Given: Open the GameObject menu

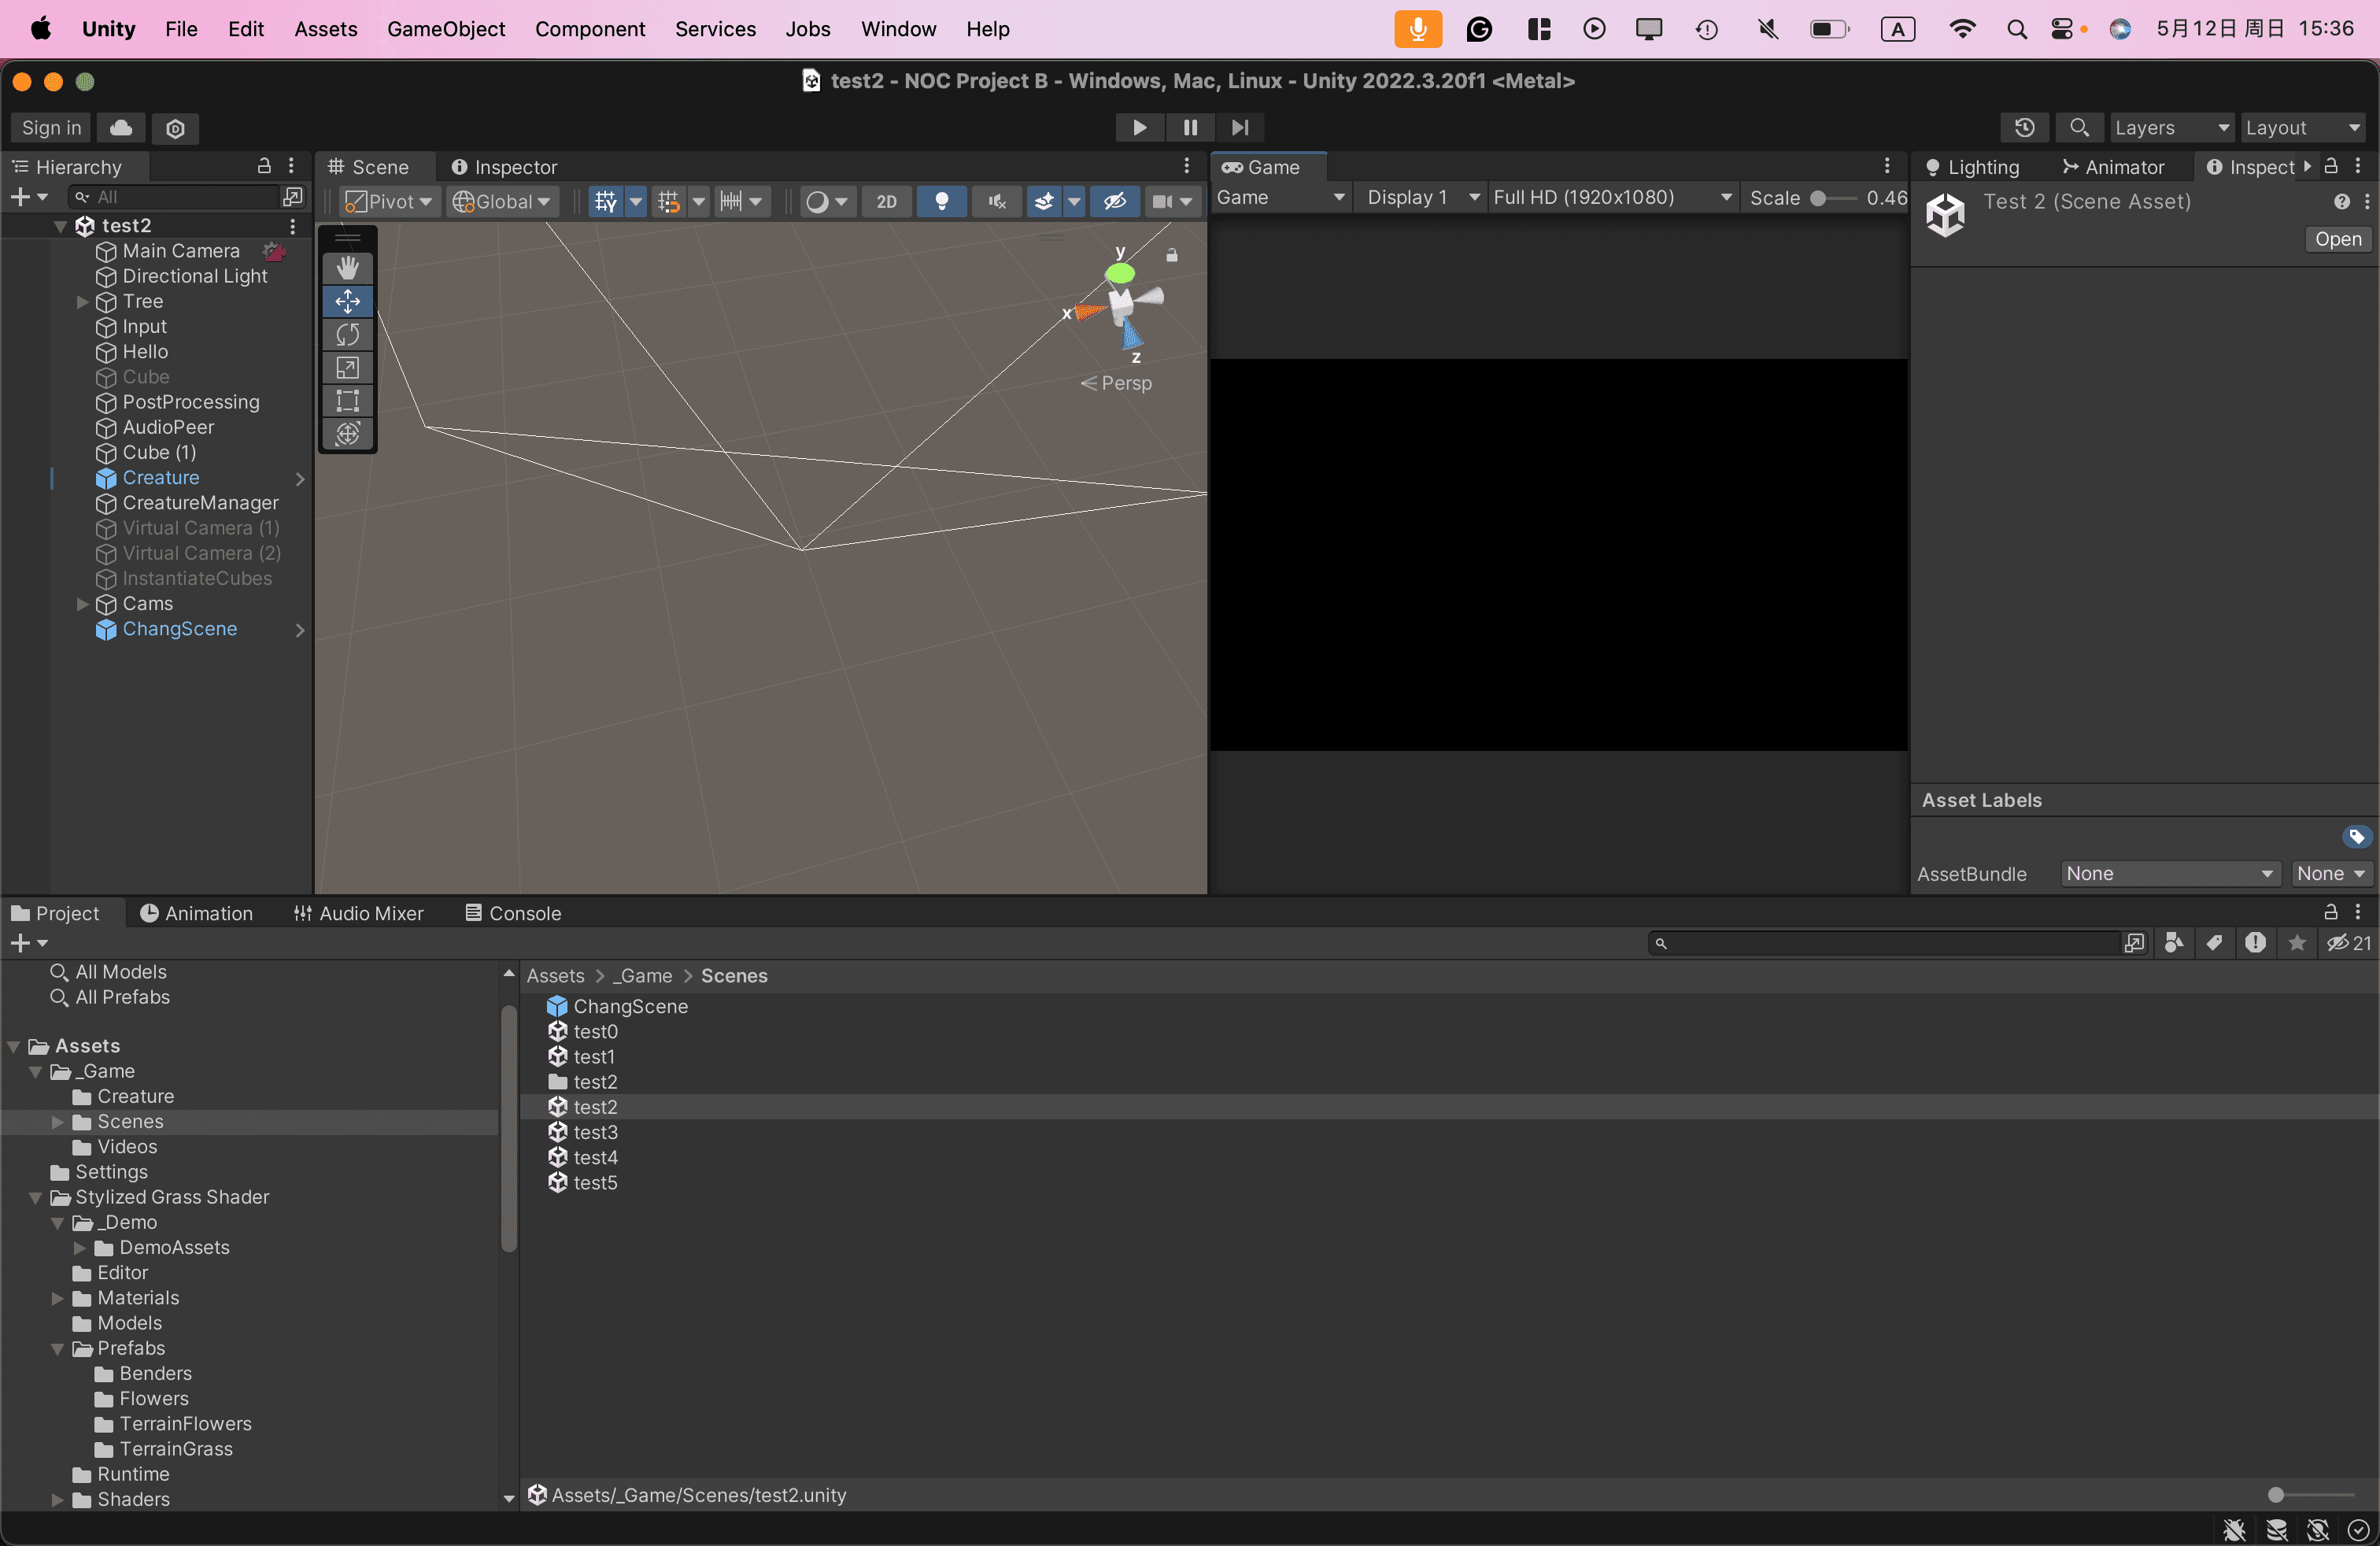Looking at the screenshot, I should 445,29.
